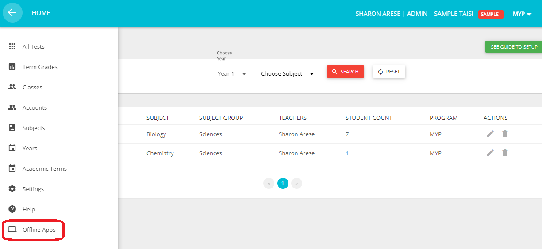Expand the Choose Subject dropdown
542x249 pixels.
288,74
